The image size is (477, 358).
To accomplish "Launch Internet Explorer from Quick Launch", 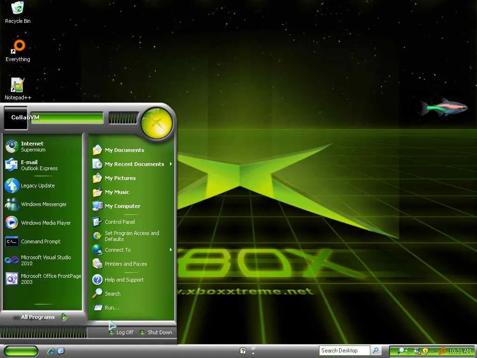I will point(51,351).
